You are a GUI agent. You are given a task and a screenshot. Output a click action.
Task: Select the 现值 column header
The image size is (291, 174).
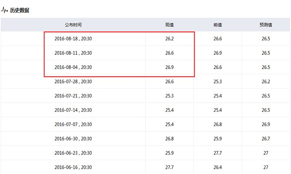169,25
